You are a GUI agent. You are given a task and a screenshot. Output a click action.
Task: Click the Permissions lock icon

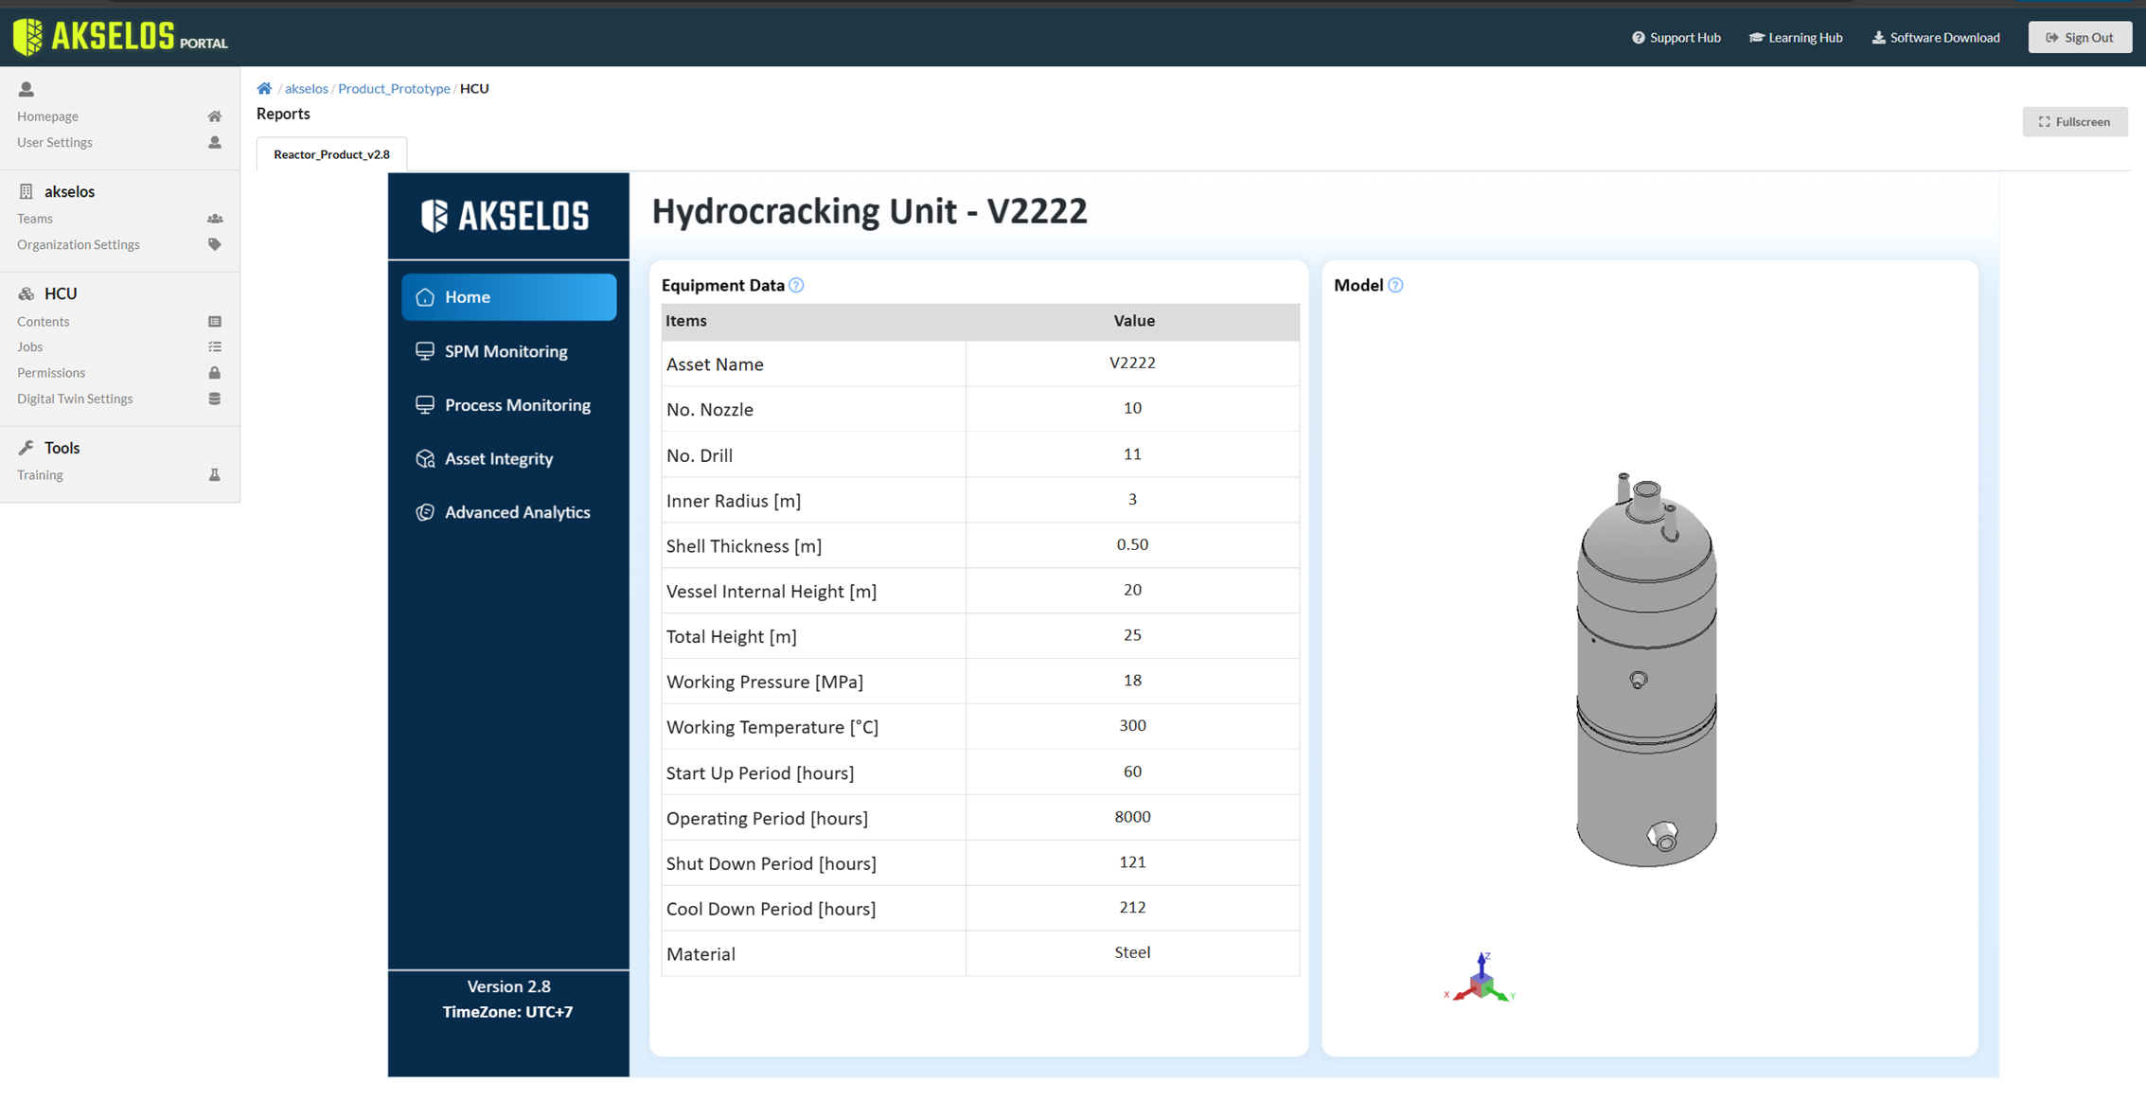[x=215, y=373]
